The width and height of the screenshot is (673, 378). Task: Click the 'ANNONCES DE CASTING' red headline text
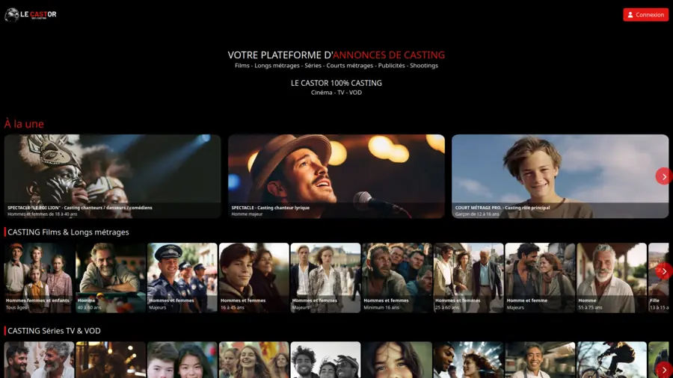(389, 55)
